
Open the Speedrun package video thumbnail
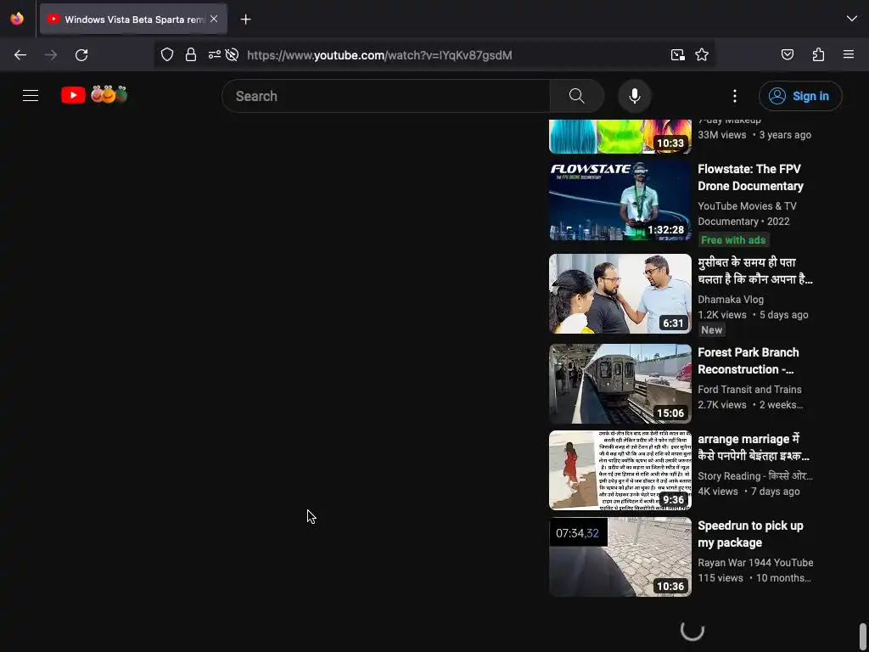pos(620,557)
